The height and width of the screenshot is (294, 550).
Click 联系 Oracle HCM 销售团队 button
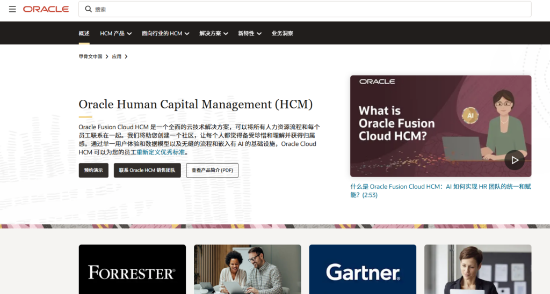click(147, 170)
